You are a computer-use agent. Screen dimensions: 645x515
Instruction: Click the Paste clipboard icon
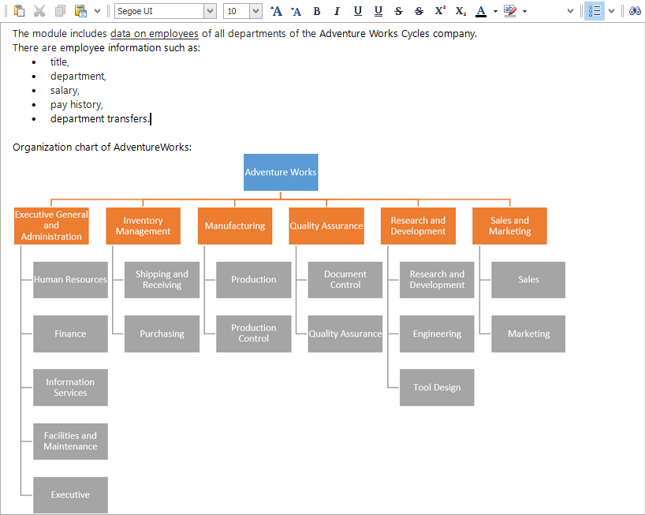click(19, 11)
